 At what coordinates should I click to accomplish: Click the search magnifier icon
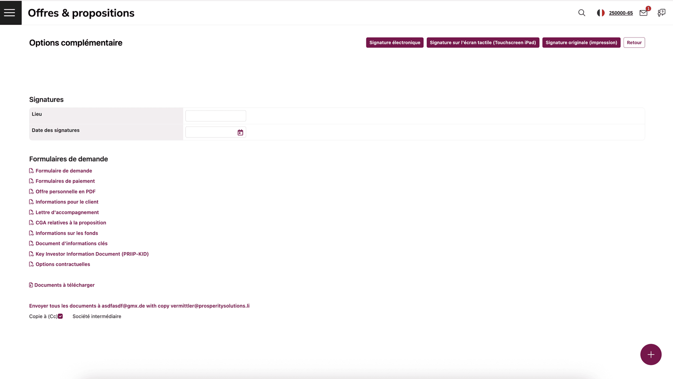point(581,13)
